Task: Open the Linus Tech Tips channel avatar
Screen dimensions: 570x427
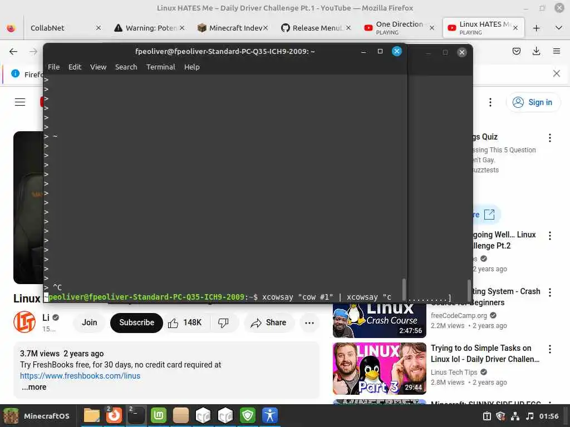Action: [24, 322]
